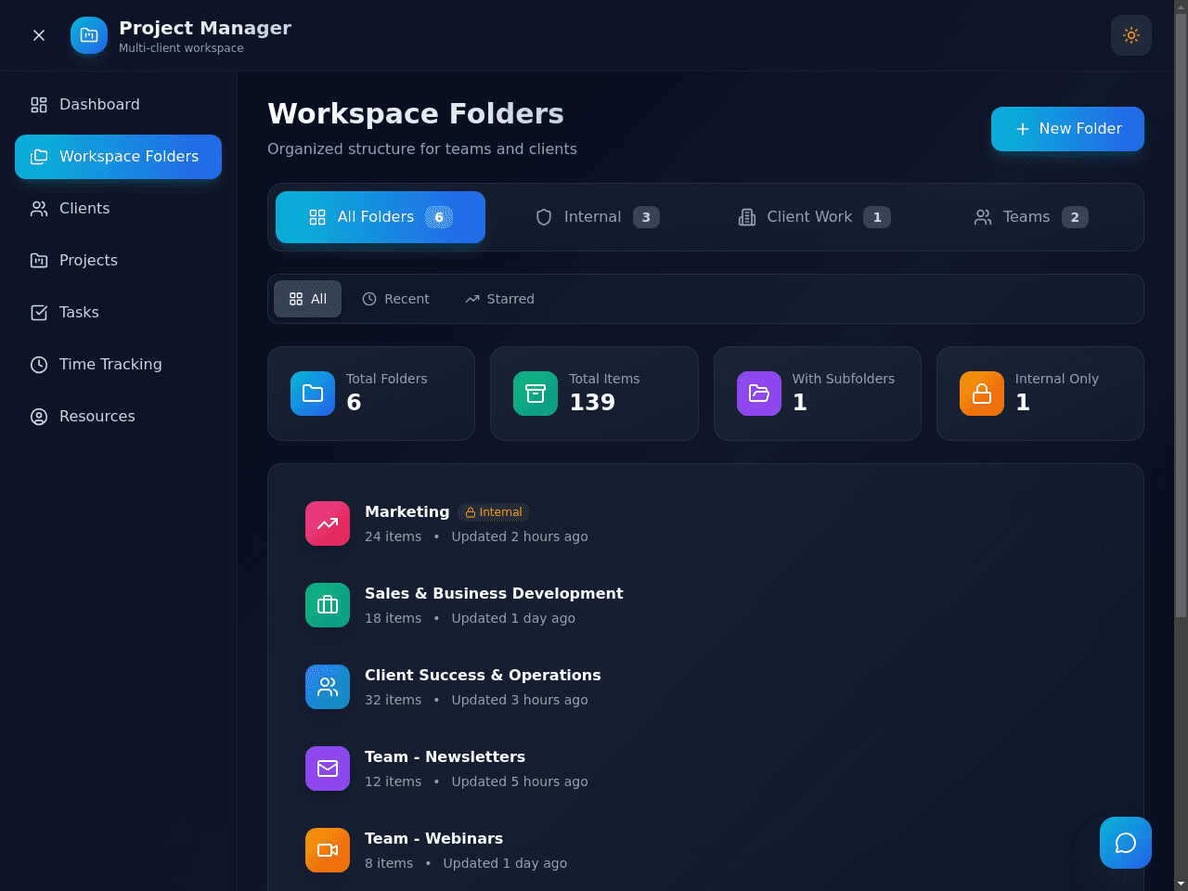This screenshot has width=1188, height=891.
Task: Click the Client Success & Operations people icon
Action: [x=328, y=687]
